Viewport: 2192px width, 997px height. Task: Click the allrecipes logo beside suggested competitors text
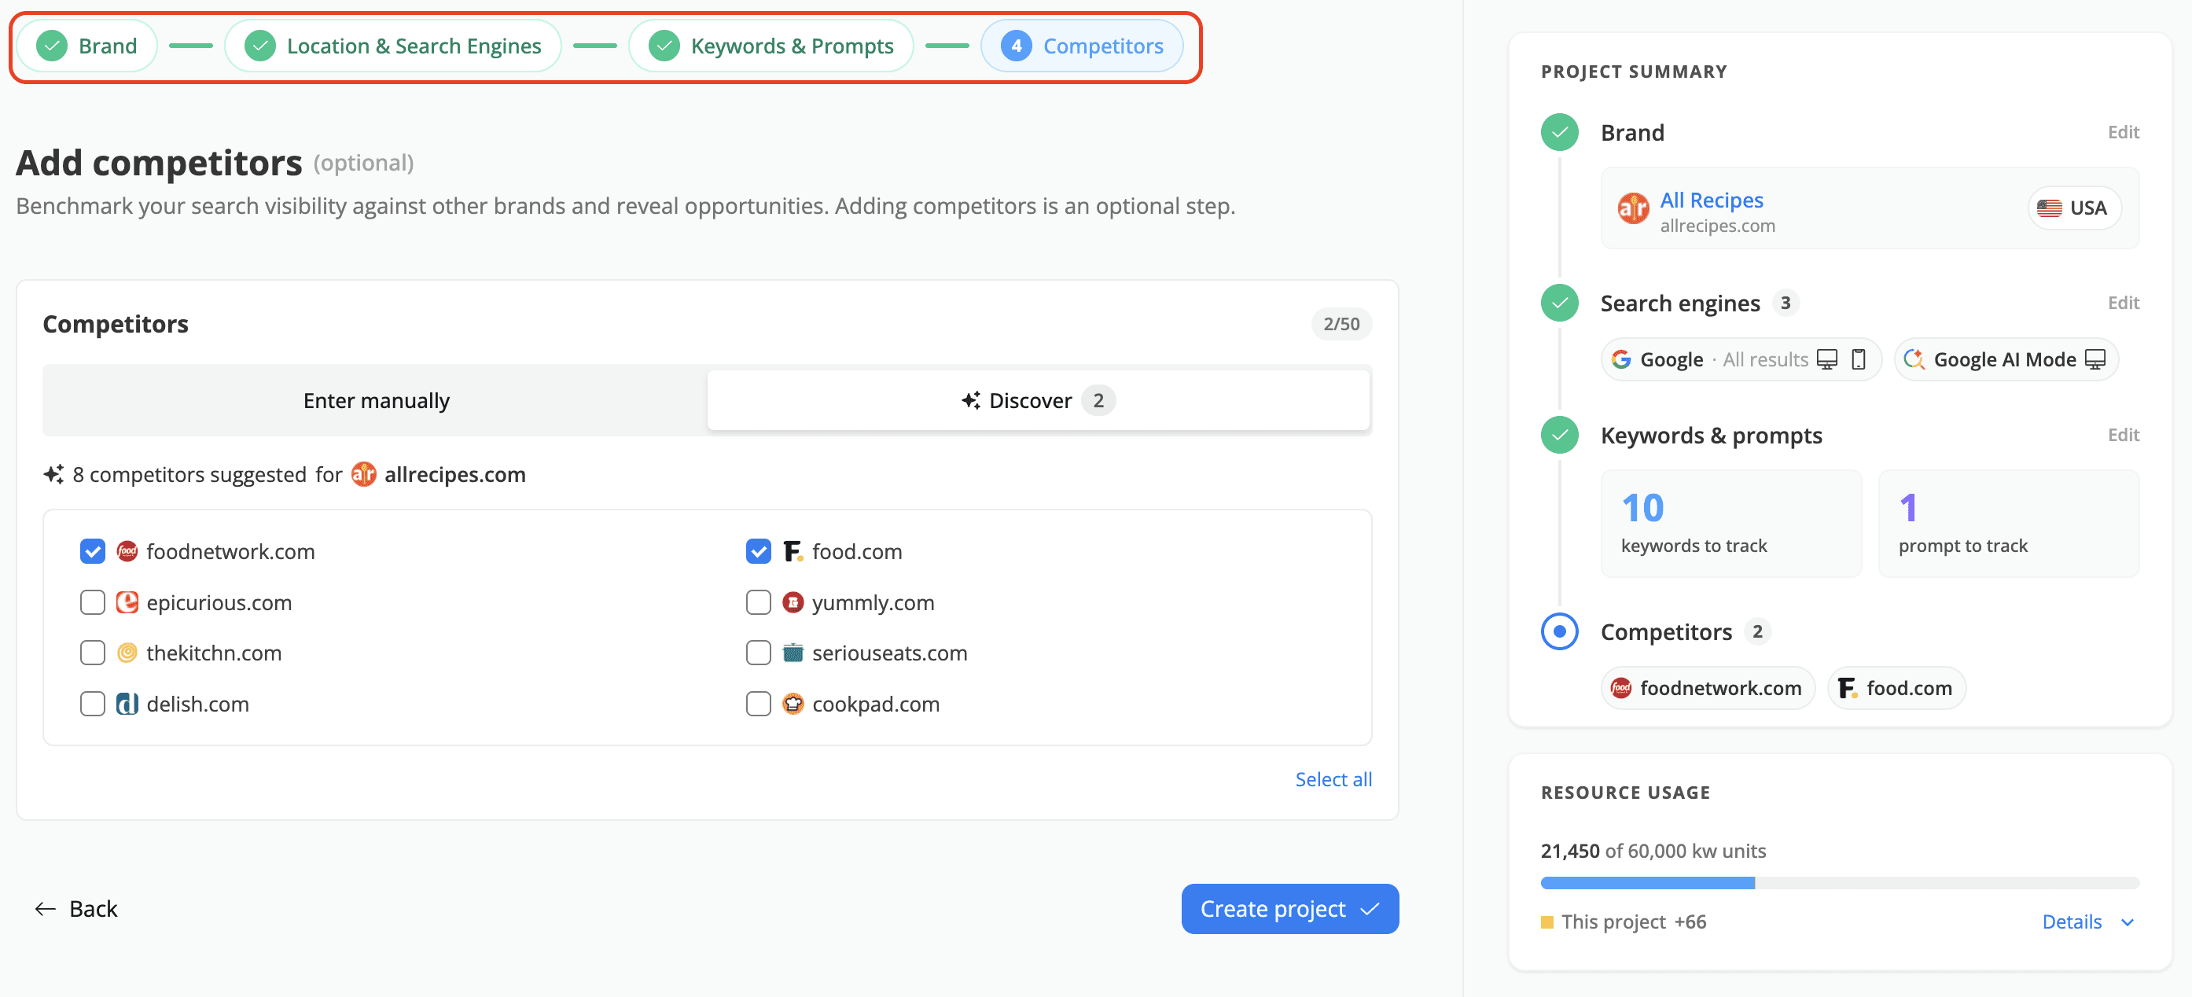tap(363, 474)
